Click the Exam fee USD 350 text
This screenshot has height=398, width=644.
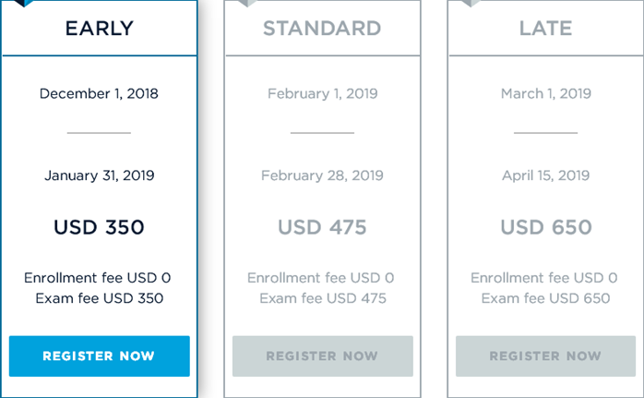[x=99, y=298]
